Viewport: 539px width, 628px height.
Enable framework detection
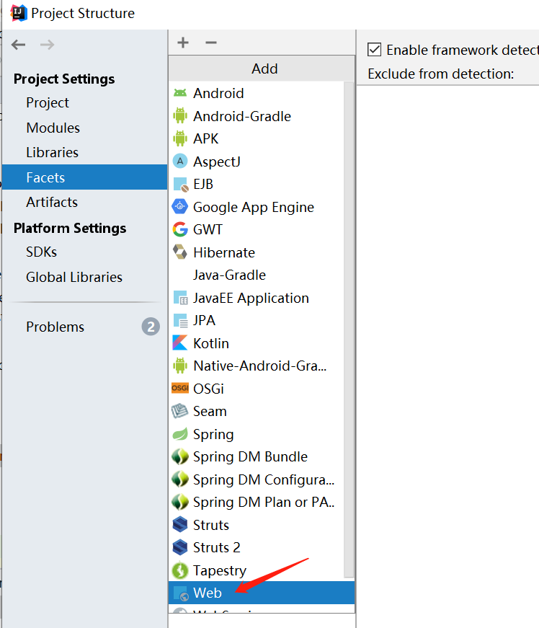tap(373, 50)
